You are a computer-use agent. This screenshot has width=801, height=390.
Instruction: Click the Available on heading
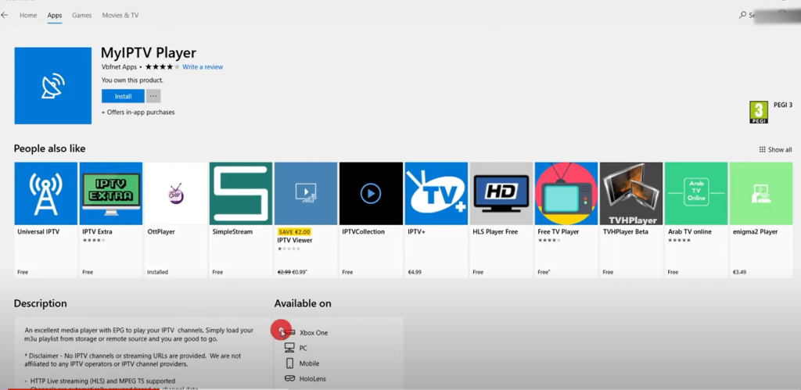point(303,303)
